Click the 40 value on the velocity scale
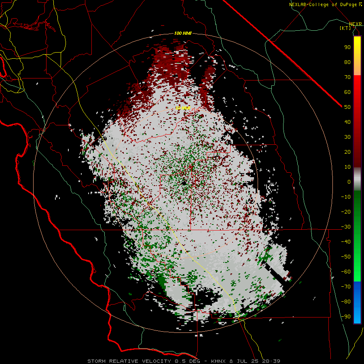 pyautogui.click(x=347, y=122)
